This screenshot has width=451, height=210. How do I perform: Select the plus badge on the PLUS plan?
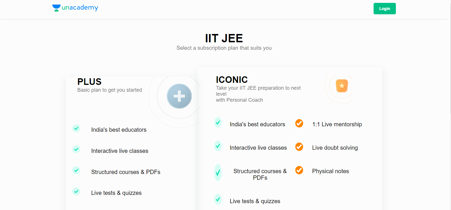179,96
